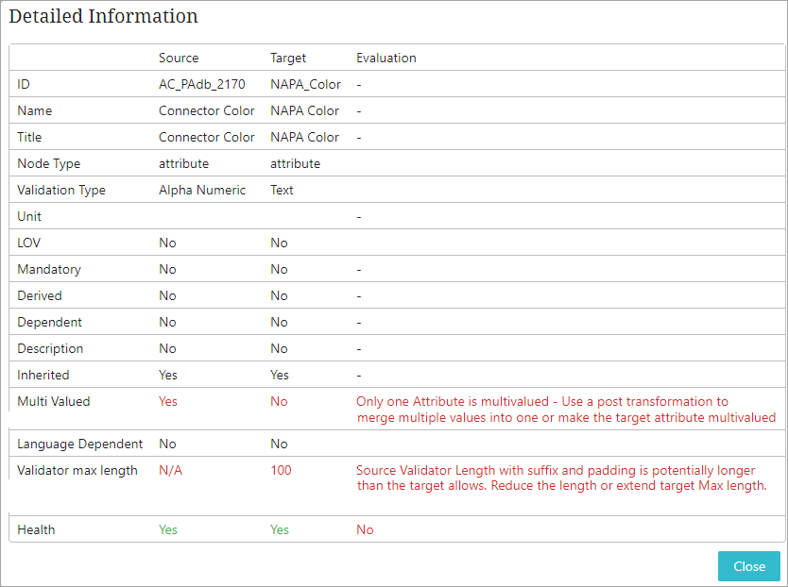Click the Detailed Information dialog title
Screen dimensions: 788x587
[103, 16]
